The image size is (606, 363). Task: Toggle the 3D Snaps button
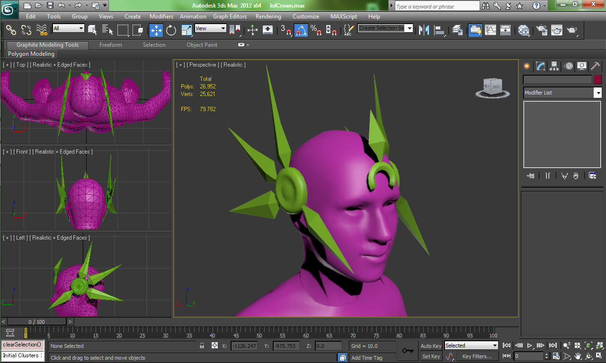click(285, 30)
